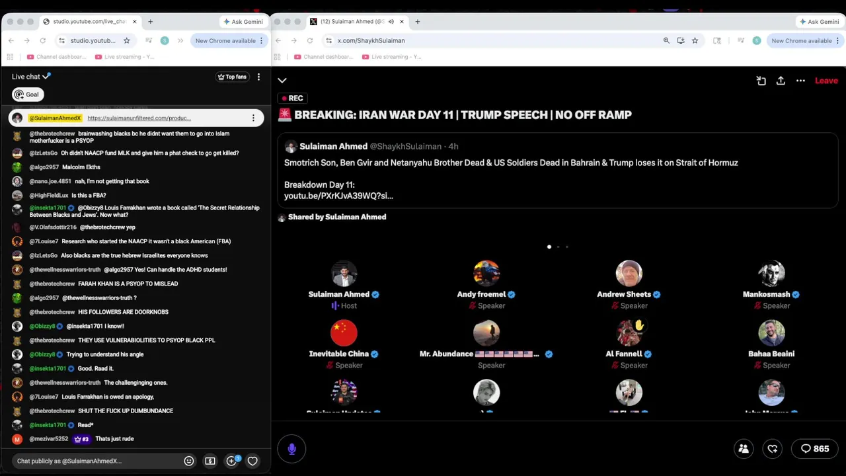
Task: Open Mankosmash speaker avatar
Action: click(771, 274)
